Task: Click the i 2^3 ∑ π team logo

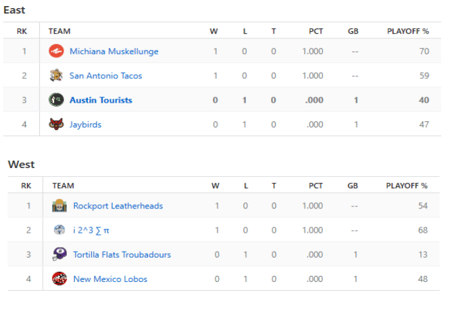Action: [59, 230]
